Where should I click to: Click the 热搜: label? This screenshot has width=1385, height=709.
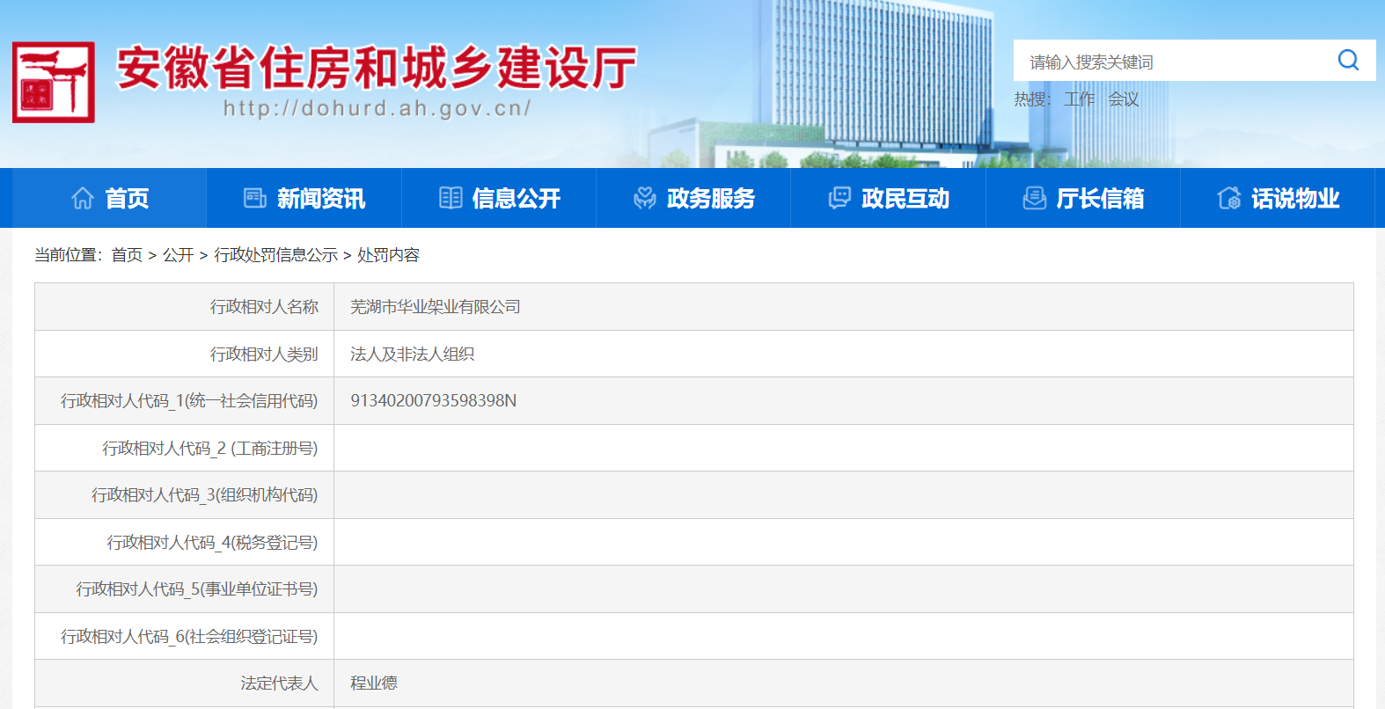(x=1033, y=99)
